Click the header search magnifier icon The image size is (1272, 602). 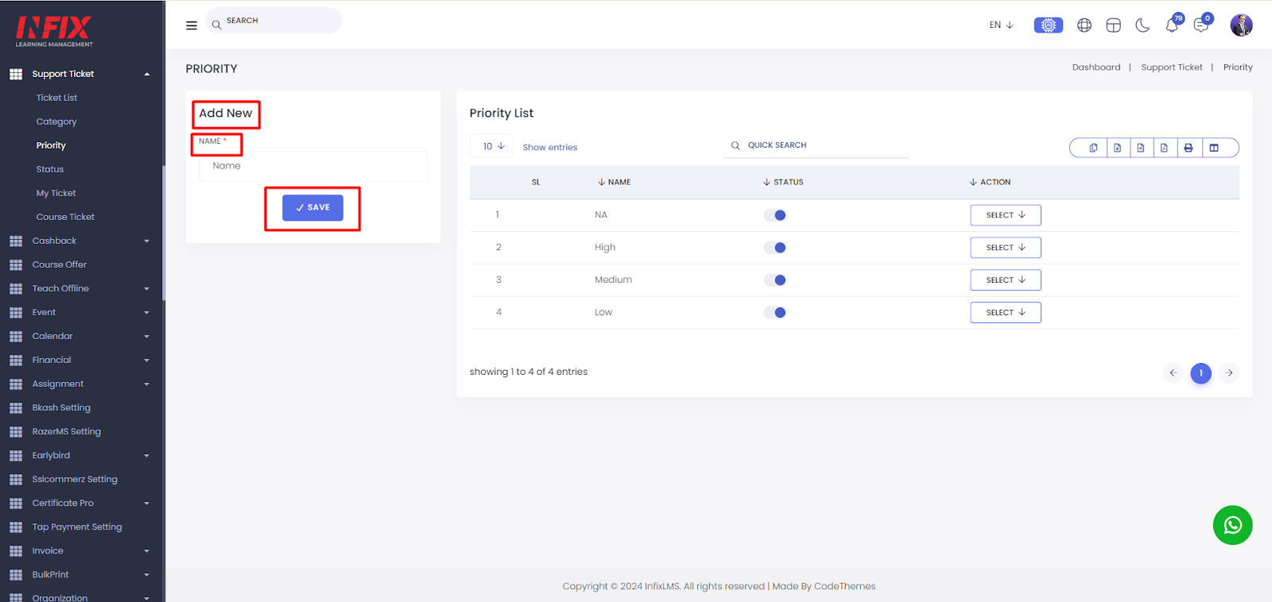pos(216,25)
